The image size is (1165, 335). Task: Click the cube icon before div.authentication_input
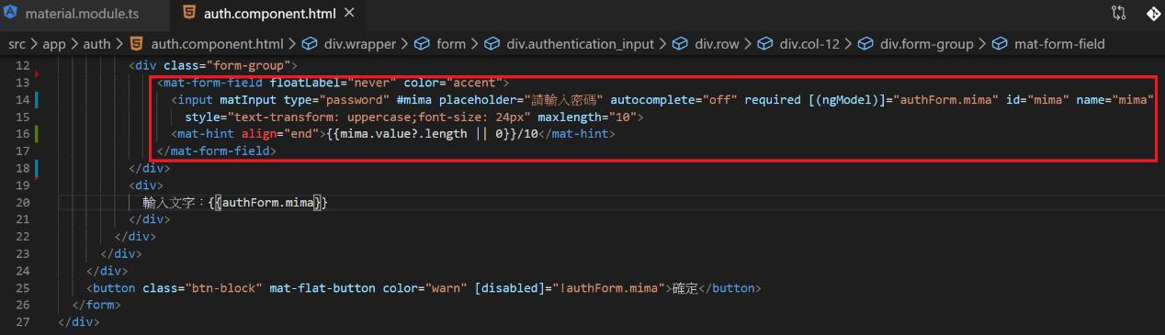click(x=492, y=44)
